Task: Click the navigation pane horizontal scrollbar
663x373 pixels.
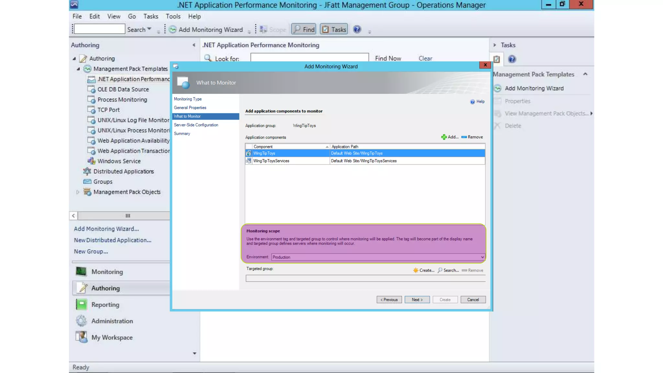Action: pos(128,216)
